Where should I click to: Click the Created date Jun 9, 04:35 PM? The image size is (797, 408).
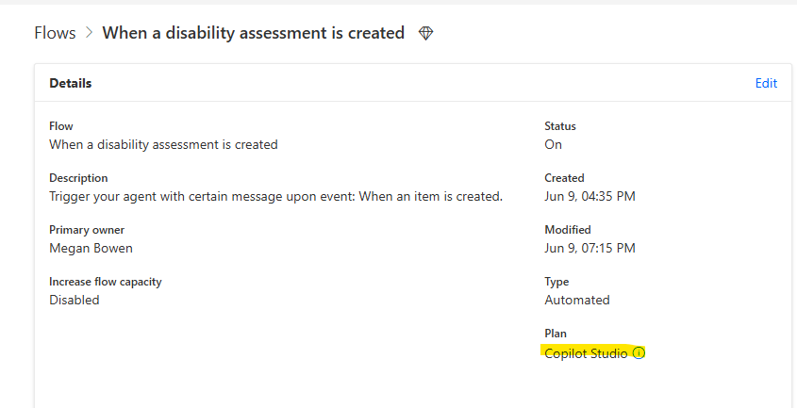point(589,196)
